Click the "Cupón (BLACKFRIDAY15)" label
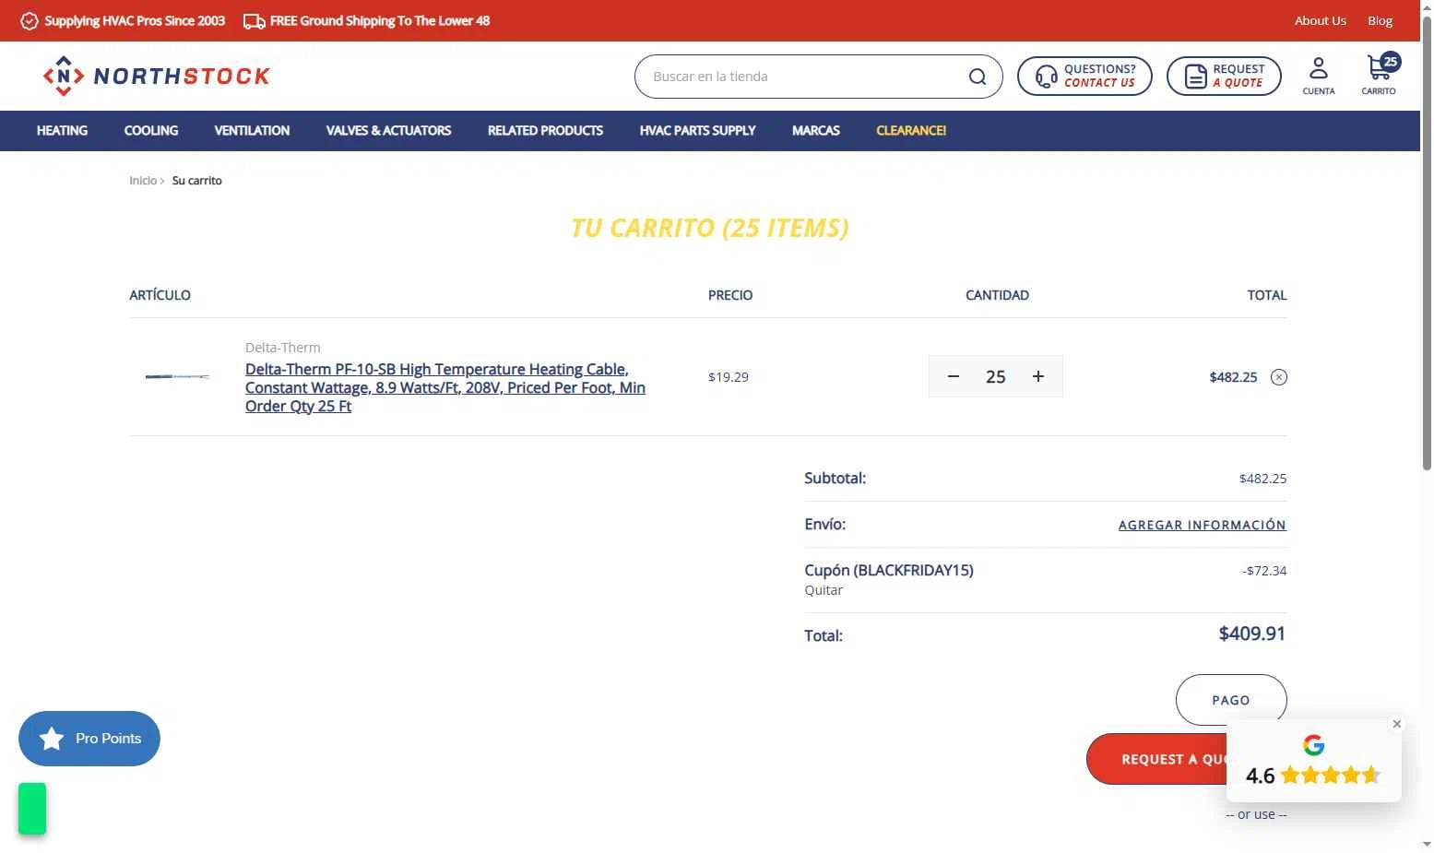The width and height of the screenshot is (1434, 853). click(x=889, y=570)
